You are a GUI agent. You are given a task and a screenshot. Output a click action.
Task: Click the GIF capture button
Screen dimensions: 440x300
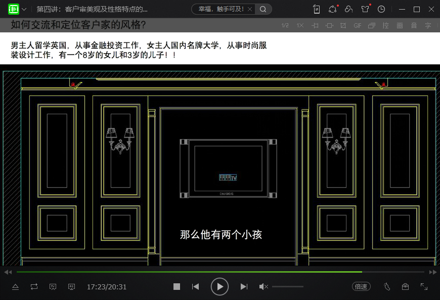(357, 25)
